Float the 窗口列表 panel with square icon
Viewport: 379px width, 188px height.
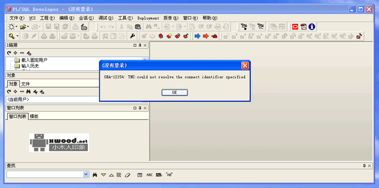pos(135,108)
